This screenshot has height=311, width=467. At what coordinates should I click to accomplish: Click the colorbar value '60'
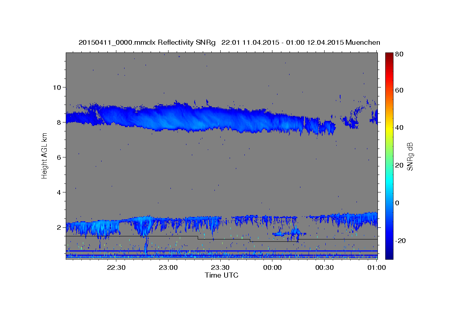[x=399, y=90]
